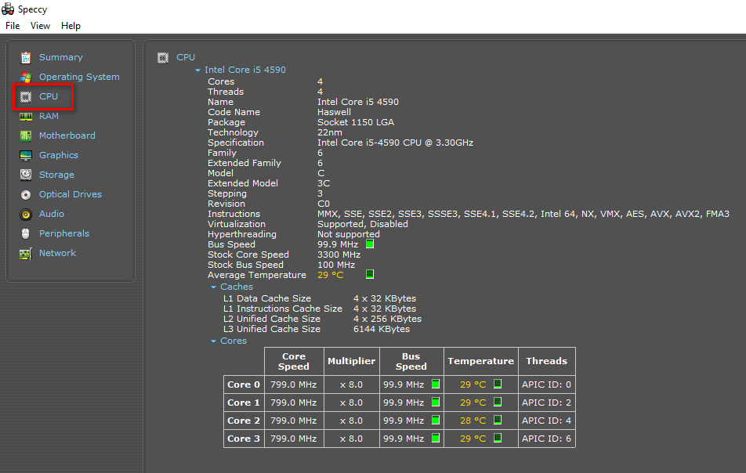Viewport: 746px width, 473px height.
Task: Collapse the Intel Core i5 4590 tree
Action: click(197, 70)
